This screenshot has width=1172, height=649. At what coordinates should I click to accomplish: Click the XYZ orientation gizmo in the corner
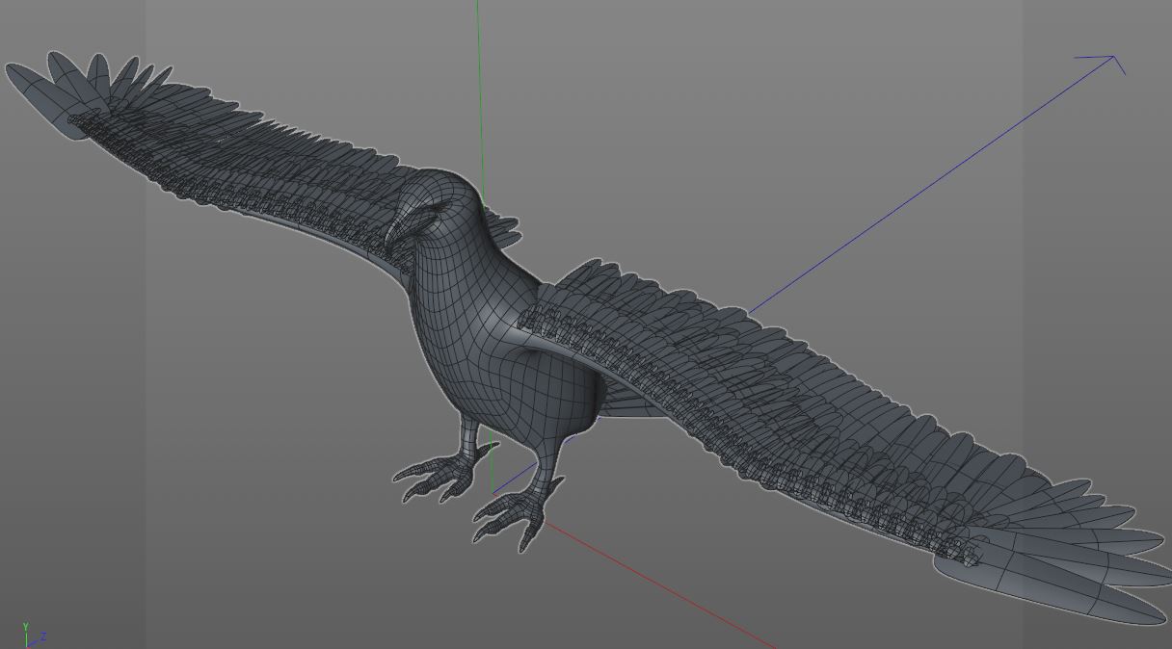(x=33, y=636)
